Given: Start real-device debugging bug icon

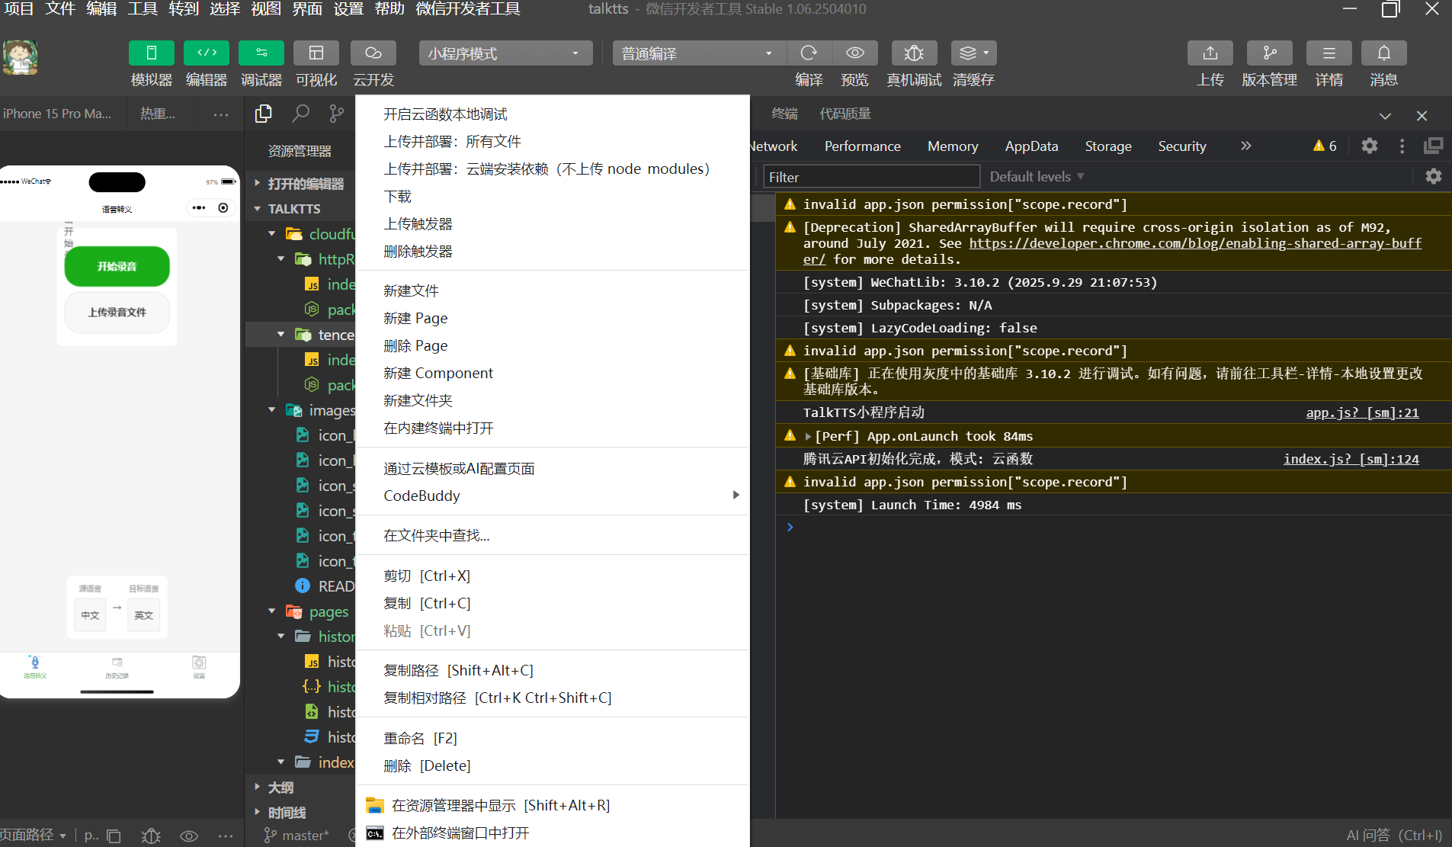Looking at the screenshot, I should point(914,53).
